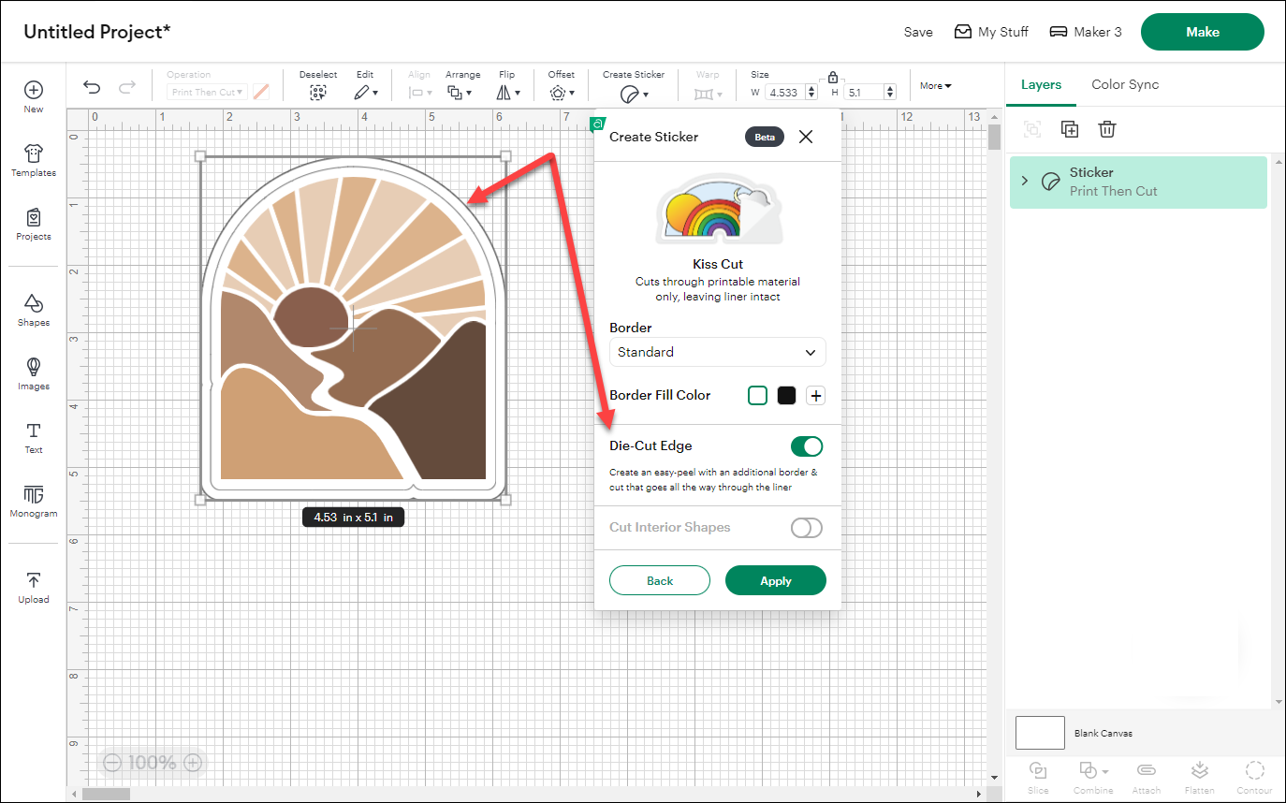
Task: Select the black Border Fill Color swatch
Action: tap(786, 395)
